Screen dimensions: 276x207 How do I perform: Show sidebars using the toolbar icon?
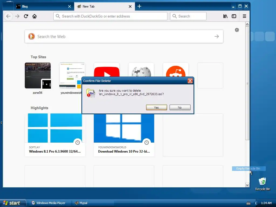[234, 16]
